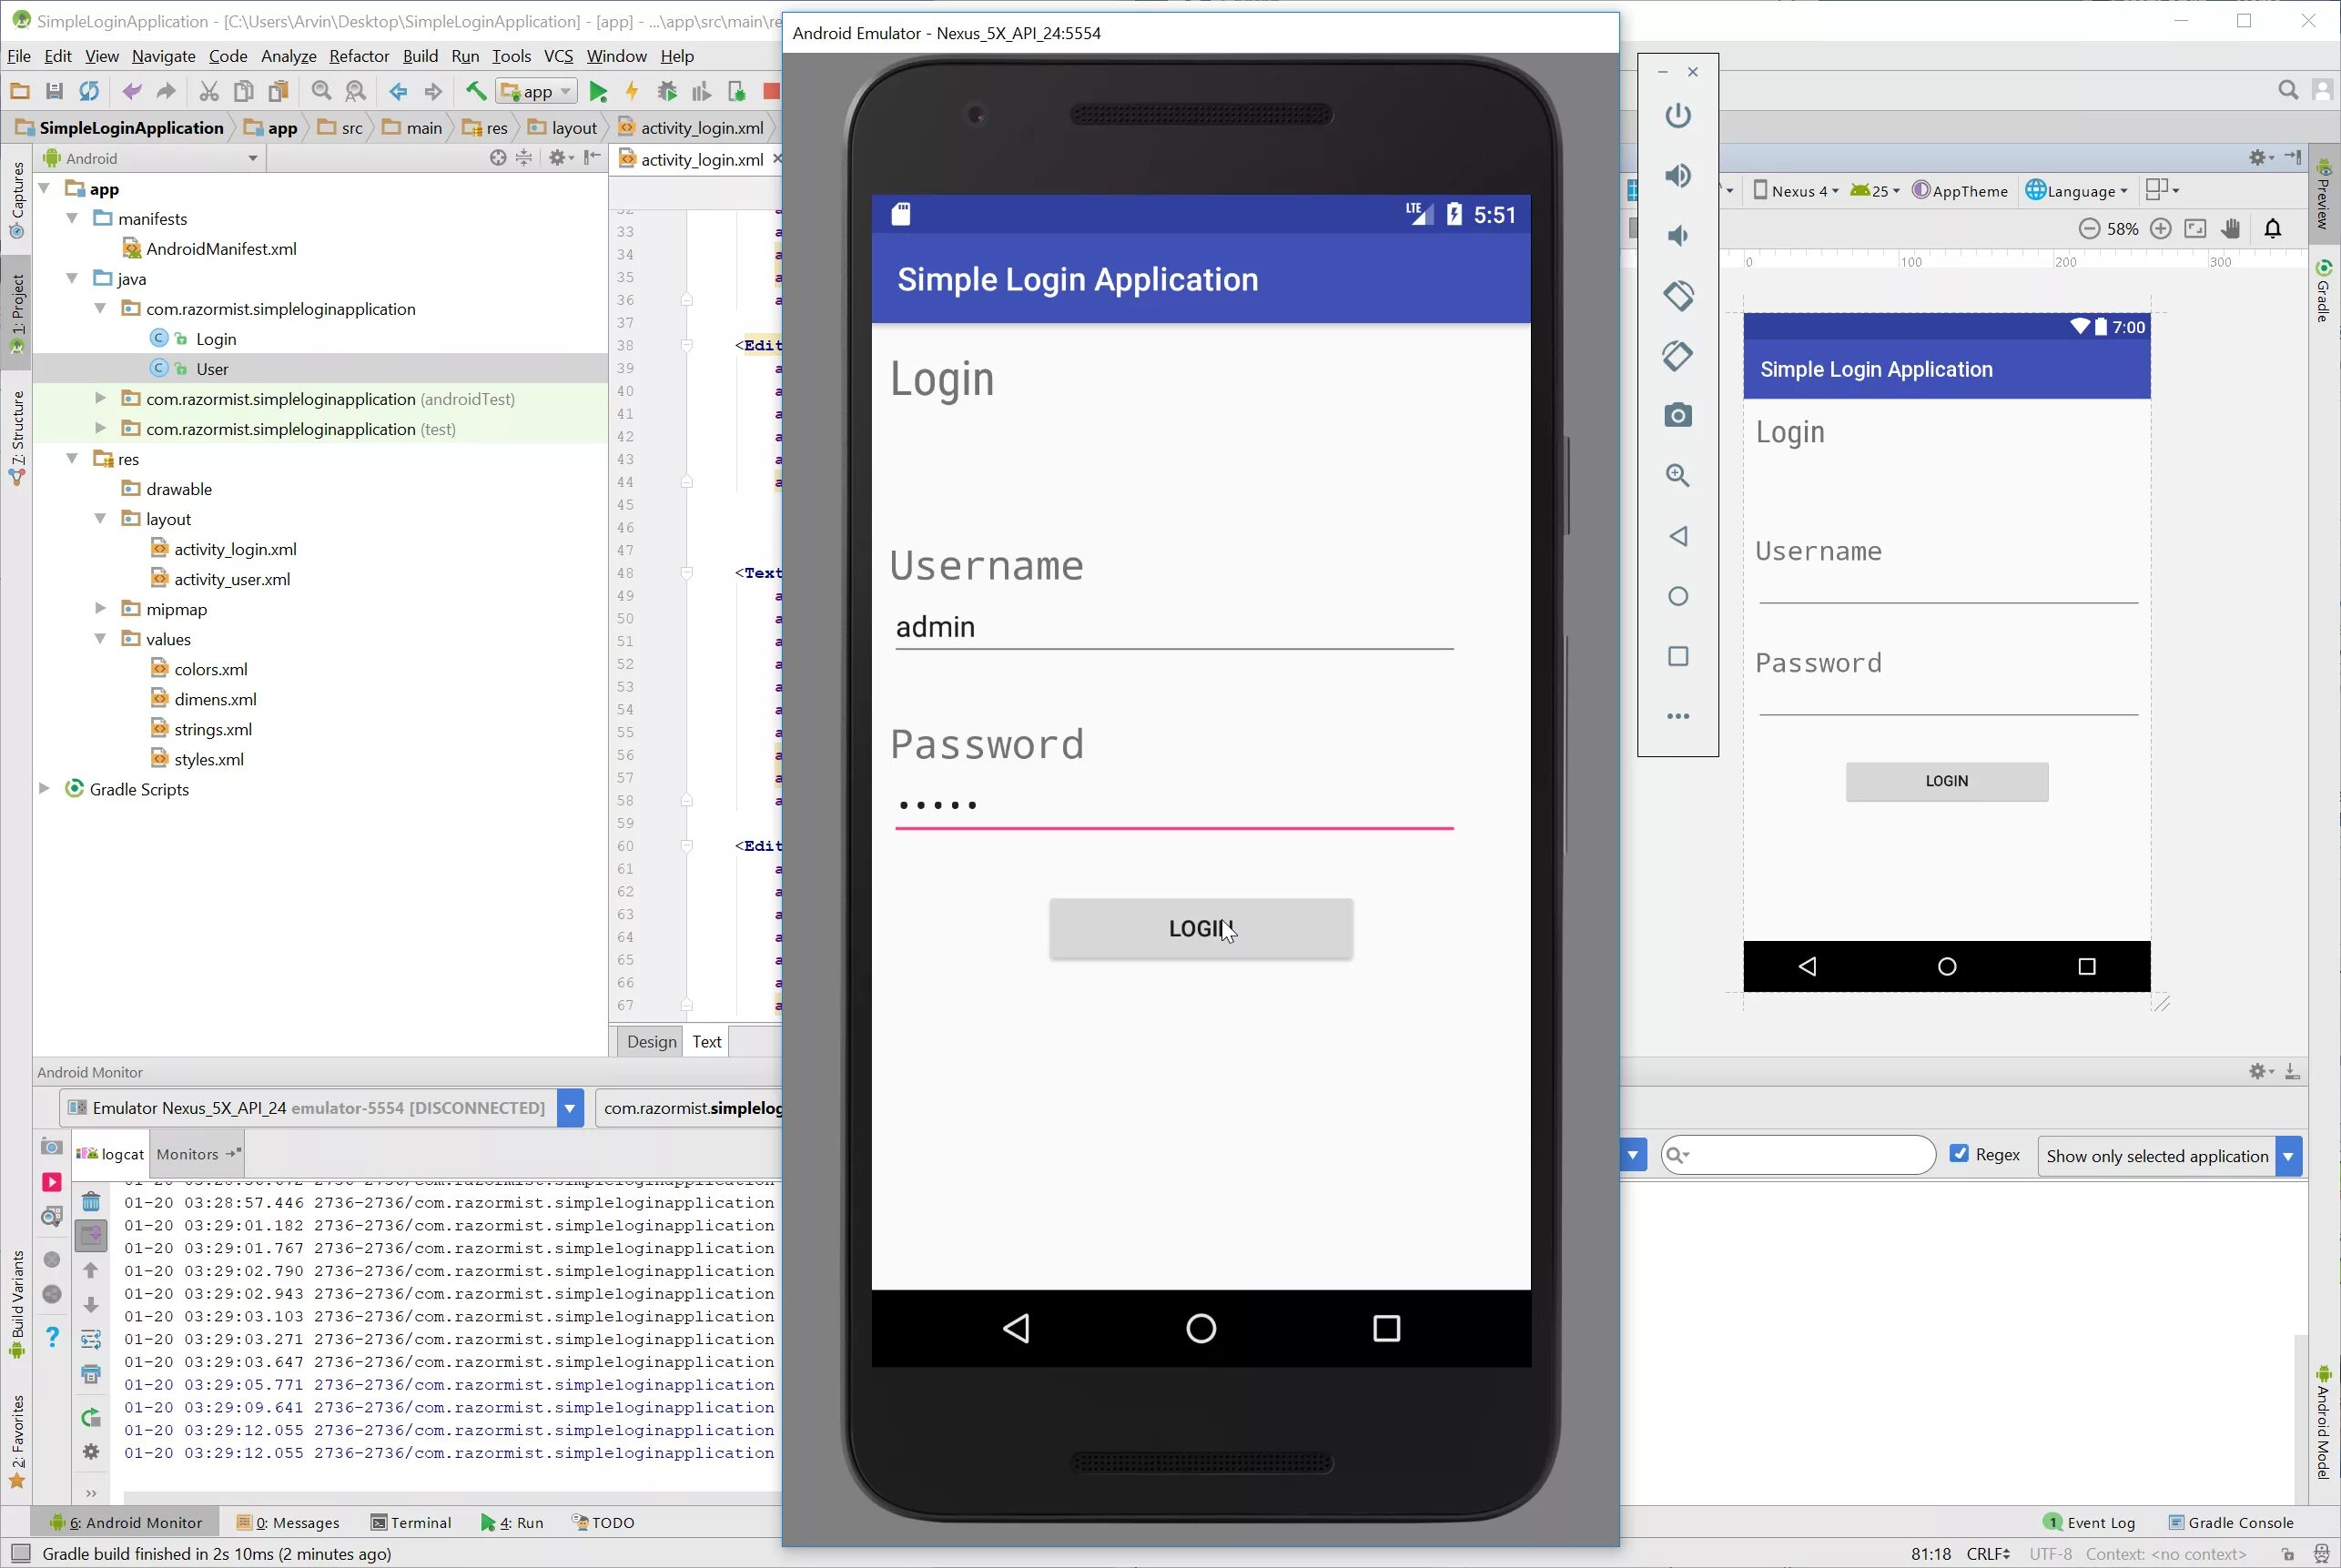Expand the Gradle Scripts node
Viewport: 2341px width, 1568px height.
(44, 789)
